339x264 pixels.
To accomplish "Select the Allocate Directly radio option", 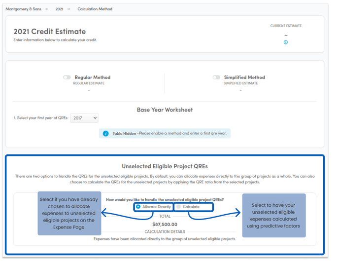I will pos(138,207).
